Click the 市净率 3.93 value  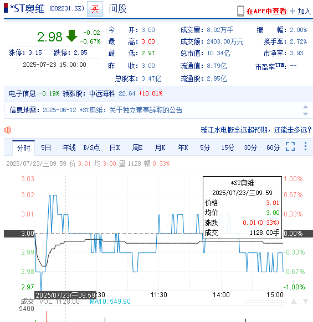297,54
